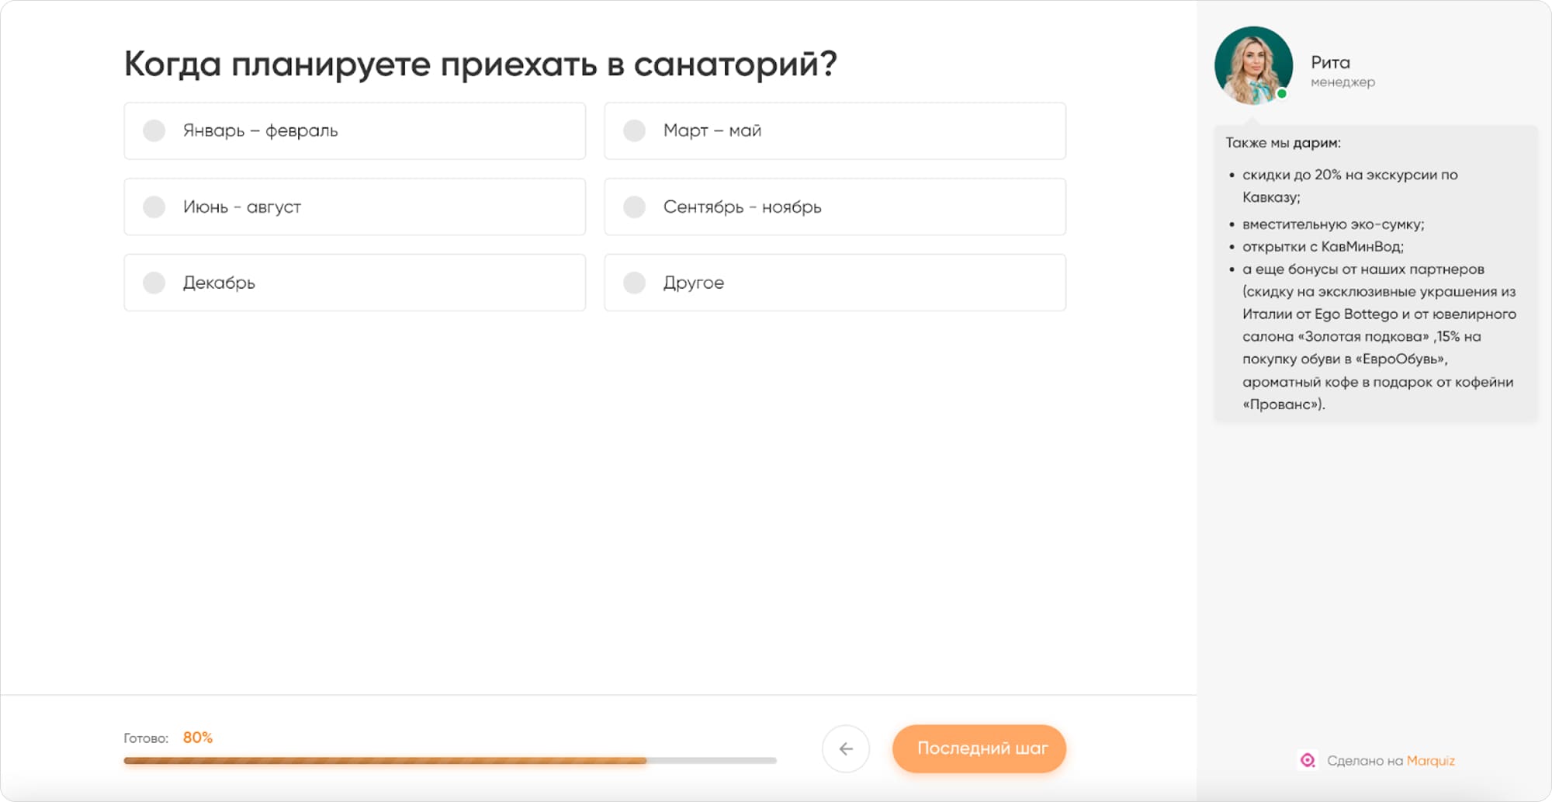
Task: Click the back arrow to return to previous question
Action: point(847,748)
